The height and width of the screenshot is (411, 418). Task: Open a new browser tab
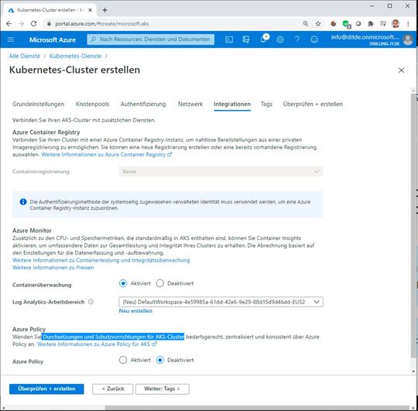pos(104,10)
